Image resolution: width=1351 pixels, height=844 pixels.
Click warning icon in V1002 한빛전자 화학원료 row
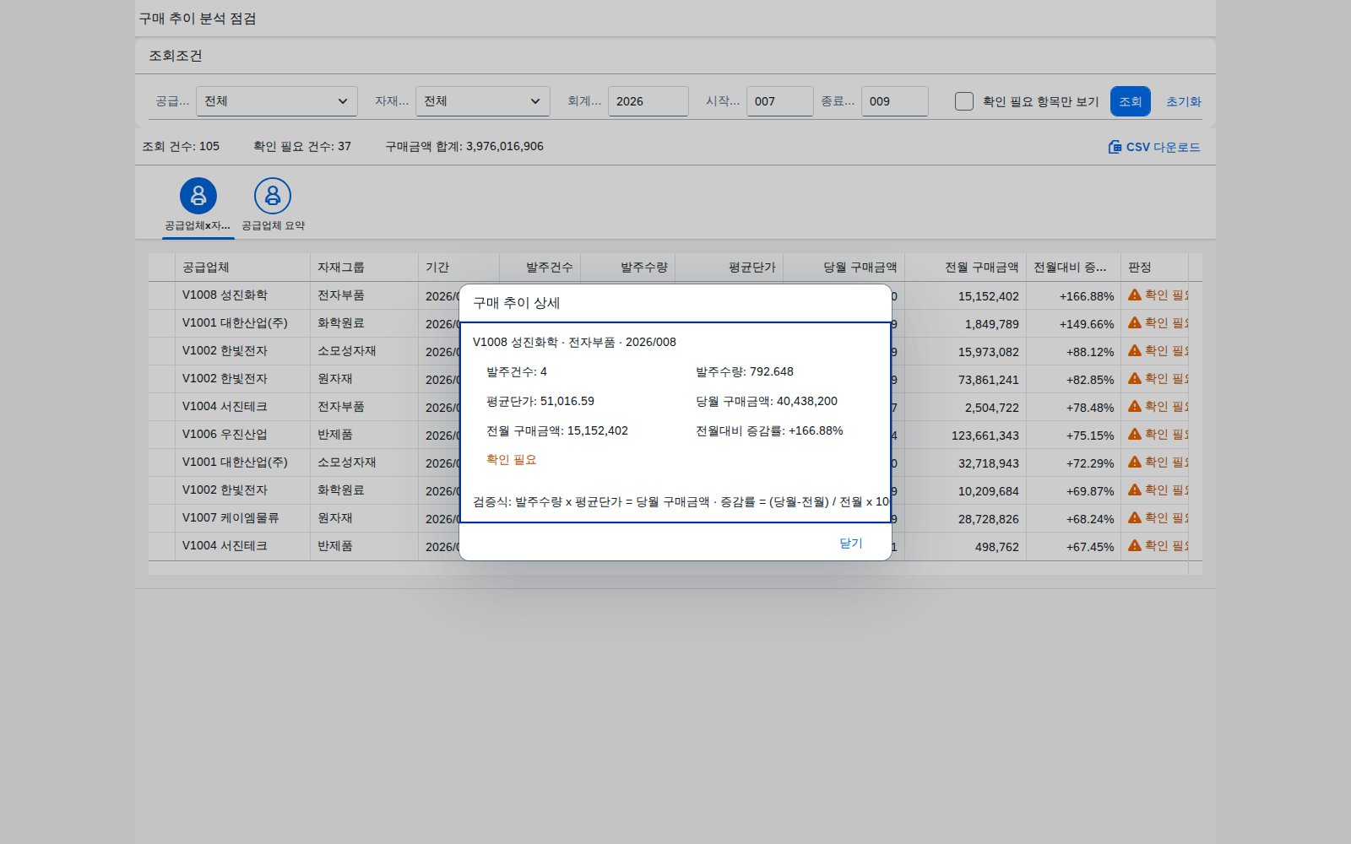click(x=1135, y=490)
